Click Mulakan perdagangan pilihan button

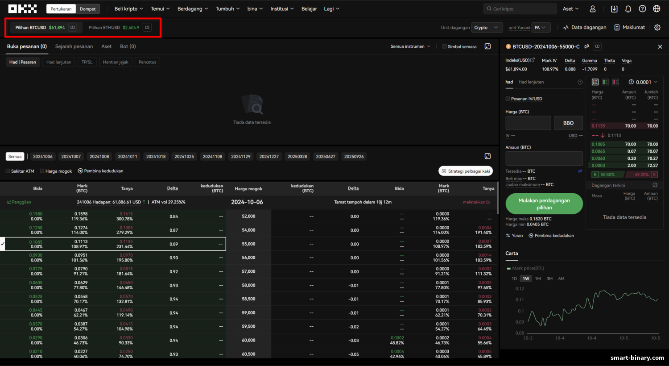[544, 204]
